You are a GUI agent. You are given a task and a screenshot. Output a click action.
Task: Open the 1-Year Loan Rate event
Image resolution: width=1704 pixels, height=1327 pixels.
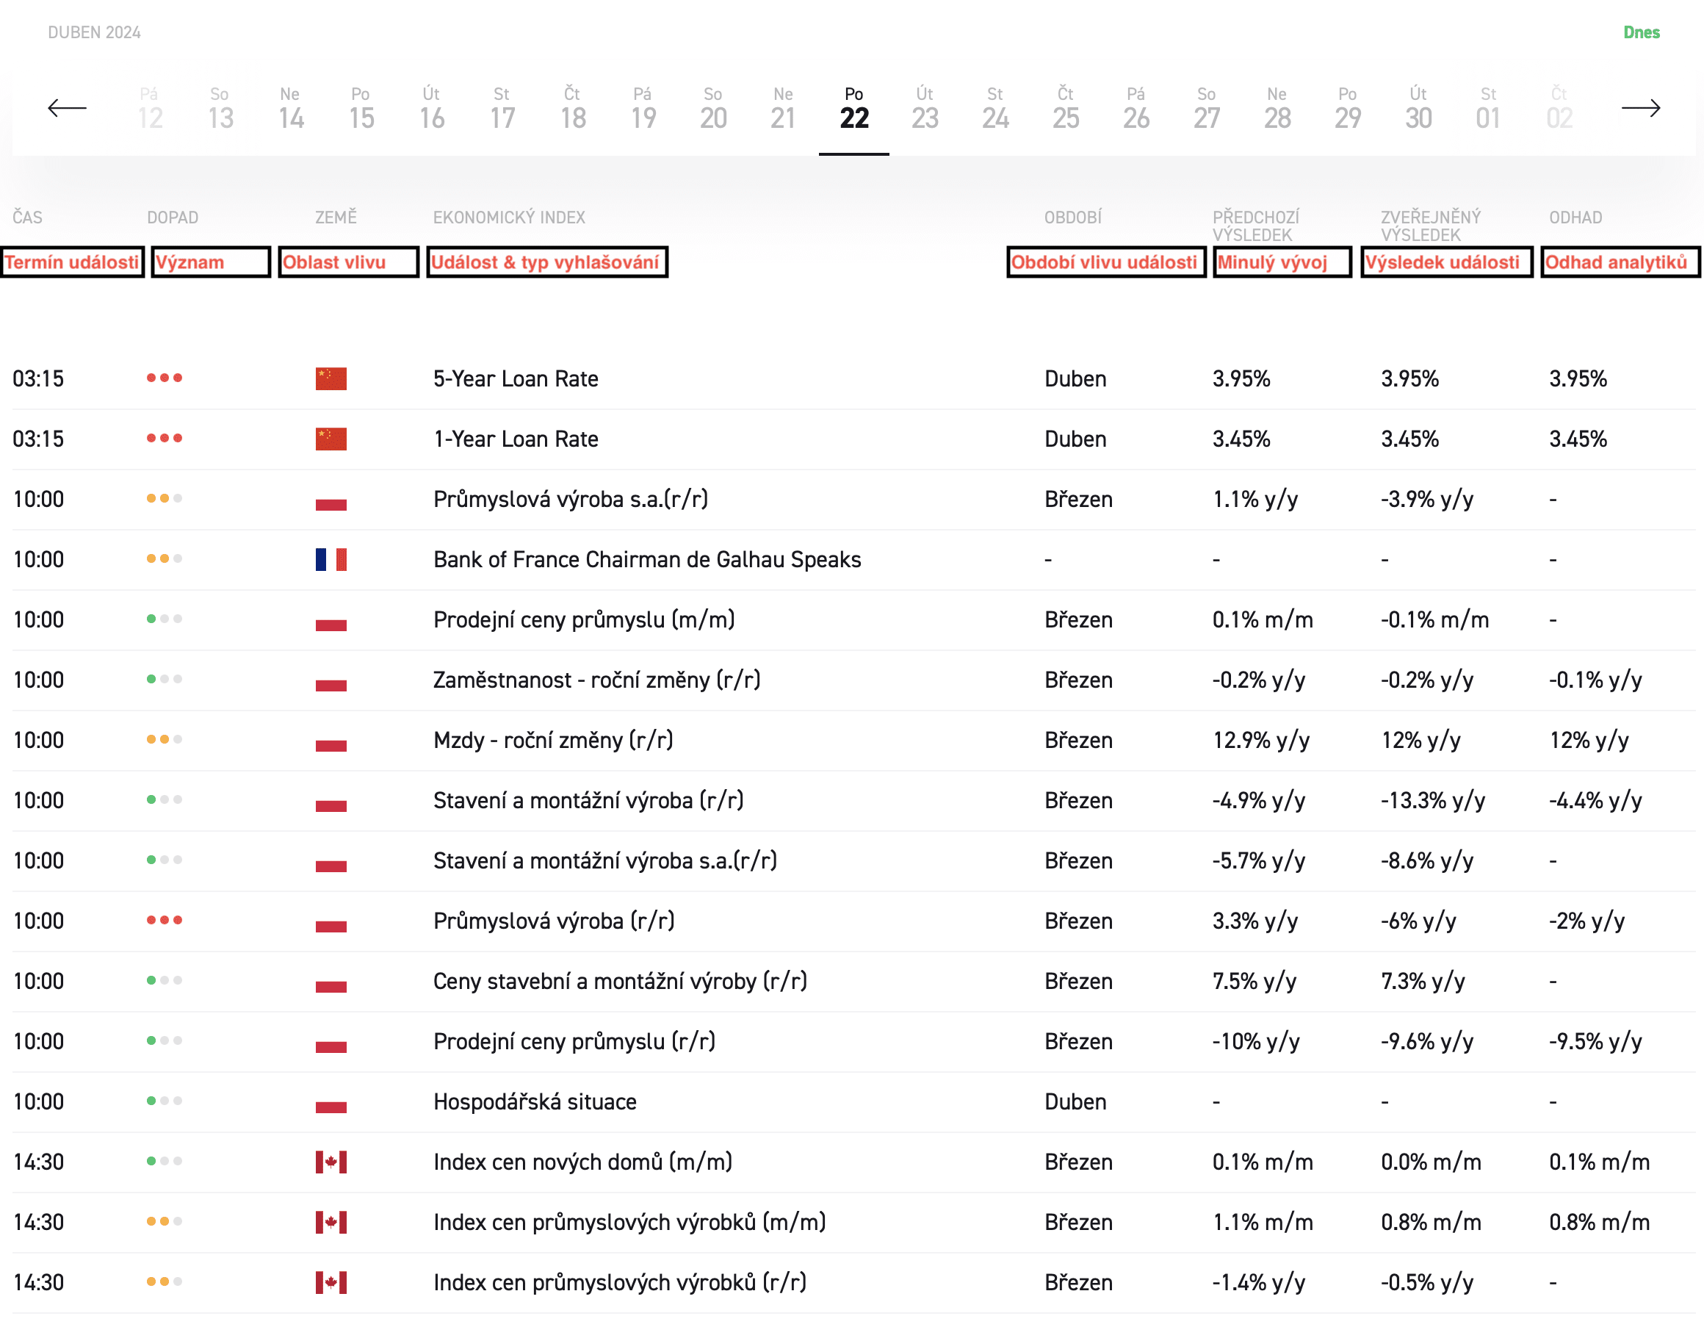pyautogui.click(x=516, y=439)
